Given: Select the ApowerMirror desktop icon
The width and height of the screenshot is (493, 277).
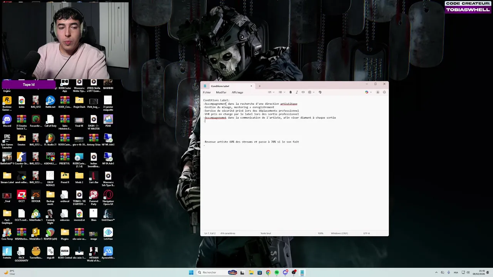Looking at the screenshot, I should (108, 253).
